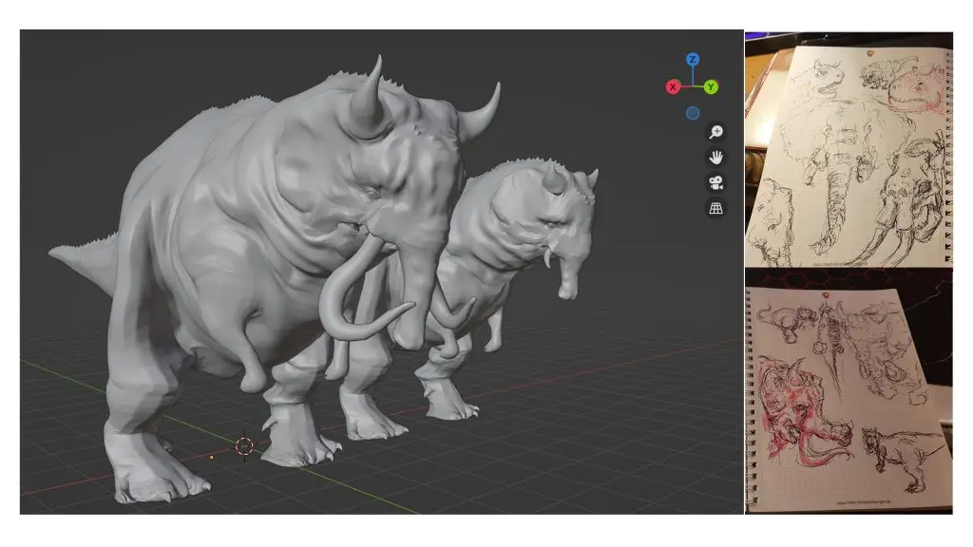973x547 pixels.
Task: Click the red X axis on gizmo
Action: (672, 87)
